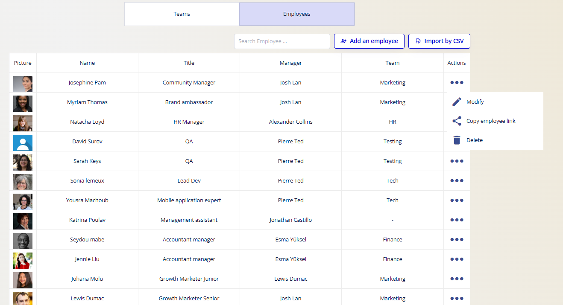The image size is (563, 305).
Task: Click the HR Manager title cell
Action: (x=189, y=122)
